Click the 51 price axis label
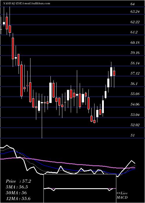145x203 pixels. (132, 135)
